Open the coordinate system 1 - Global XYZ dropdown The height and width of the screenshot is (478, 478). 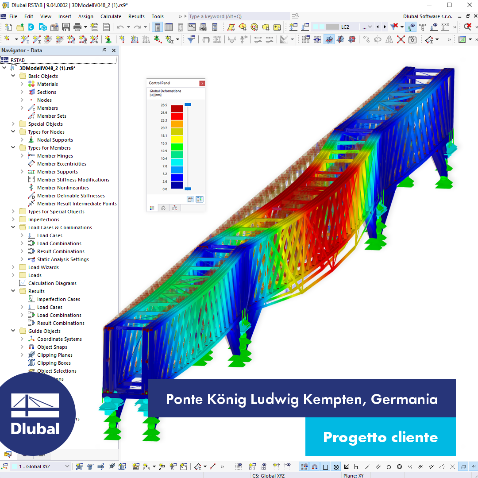click(41, 466)
